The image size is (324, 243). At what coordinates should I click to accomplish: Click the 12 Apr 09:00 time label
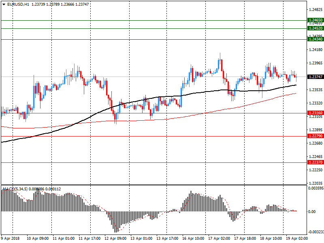click(115, 239)
